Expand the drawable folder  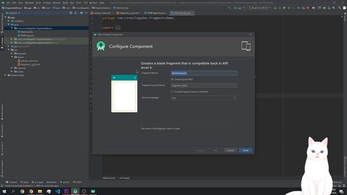click(12, 54)
